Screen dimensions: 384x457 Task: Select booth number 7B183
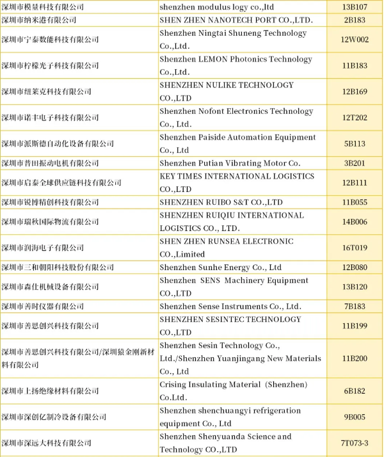click(x=355, y=307)
